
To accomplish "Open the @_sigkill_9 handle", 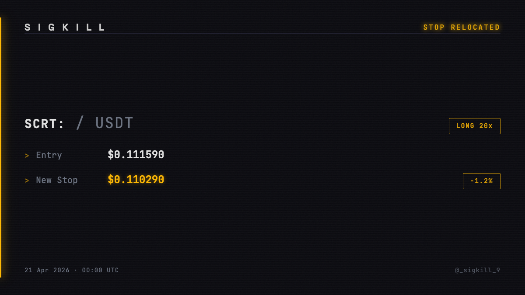I will (478, 271).
